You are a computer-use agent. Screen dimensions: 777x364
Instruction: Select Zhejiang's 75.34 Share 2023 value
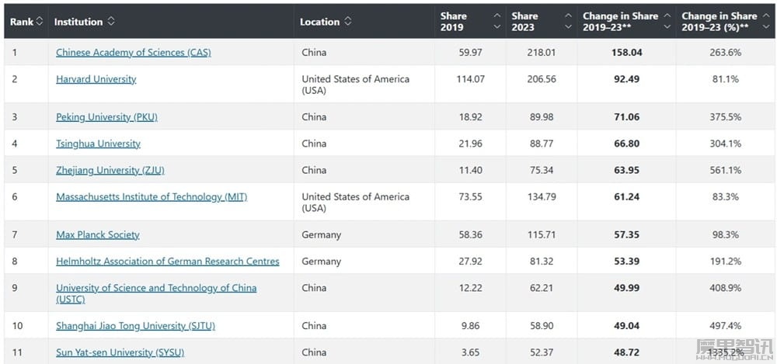pos(542,171)
